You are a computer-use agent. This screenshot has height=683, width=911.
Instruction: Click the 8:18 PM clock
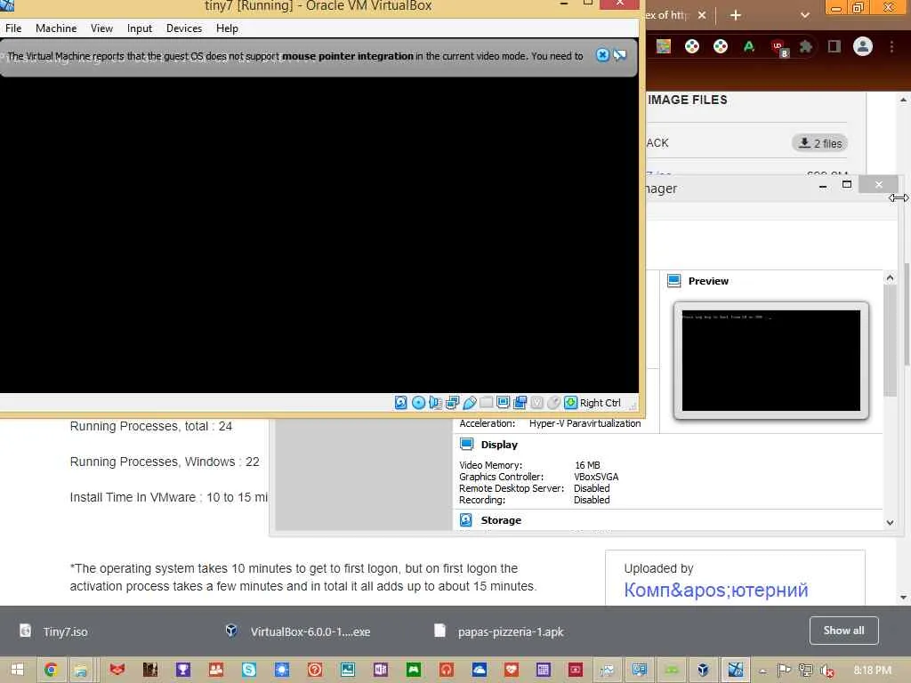point(872,670)
